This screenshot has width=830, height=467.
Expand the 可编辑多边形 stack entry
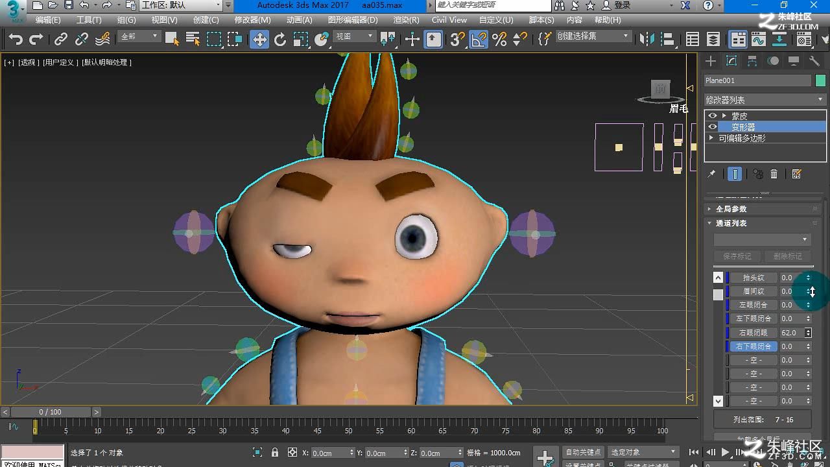[x=711, y=138]
